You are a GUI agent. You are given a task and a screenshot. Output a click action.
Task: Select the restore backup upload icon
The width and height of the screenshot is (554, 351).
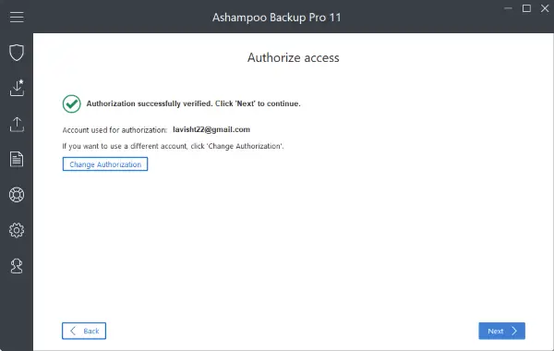[17, 125]
